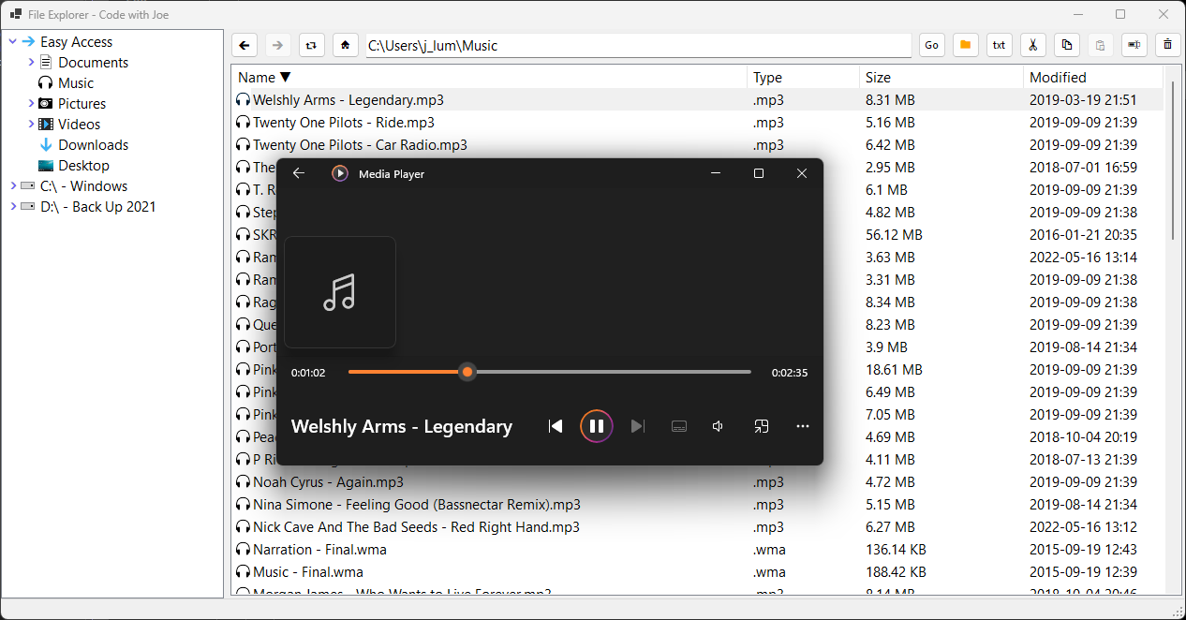Open Media Player mini player mode
The image size is (1186, 620).
click(x=762, y=426)
